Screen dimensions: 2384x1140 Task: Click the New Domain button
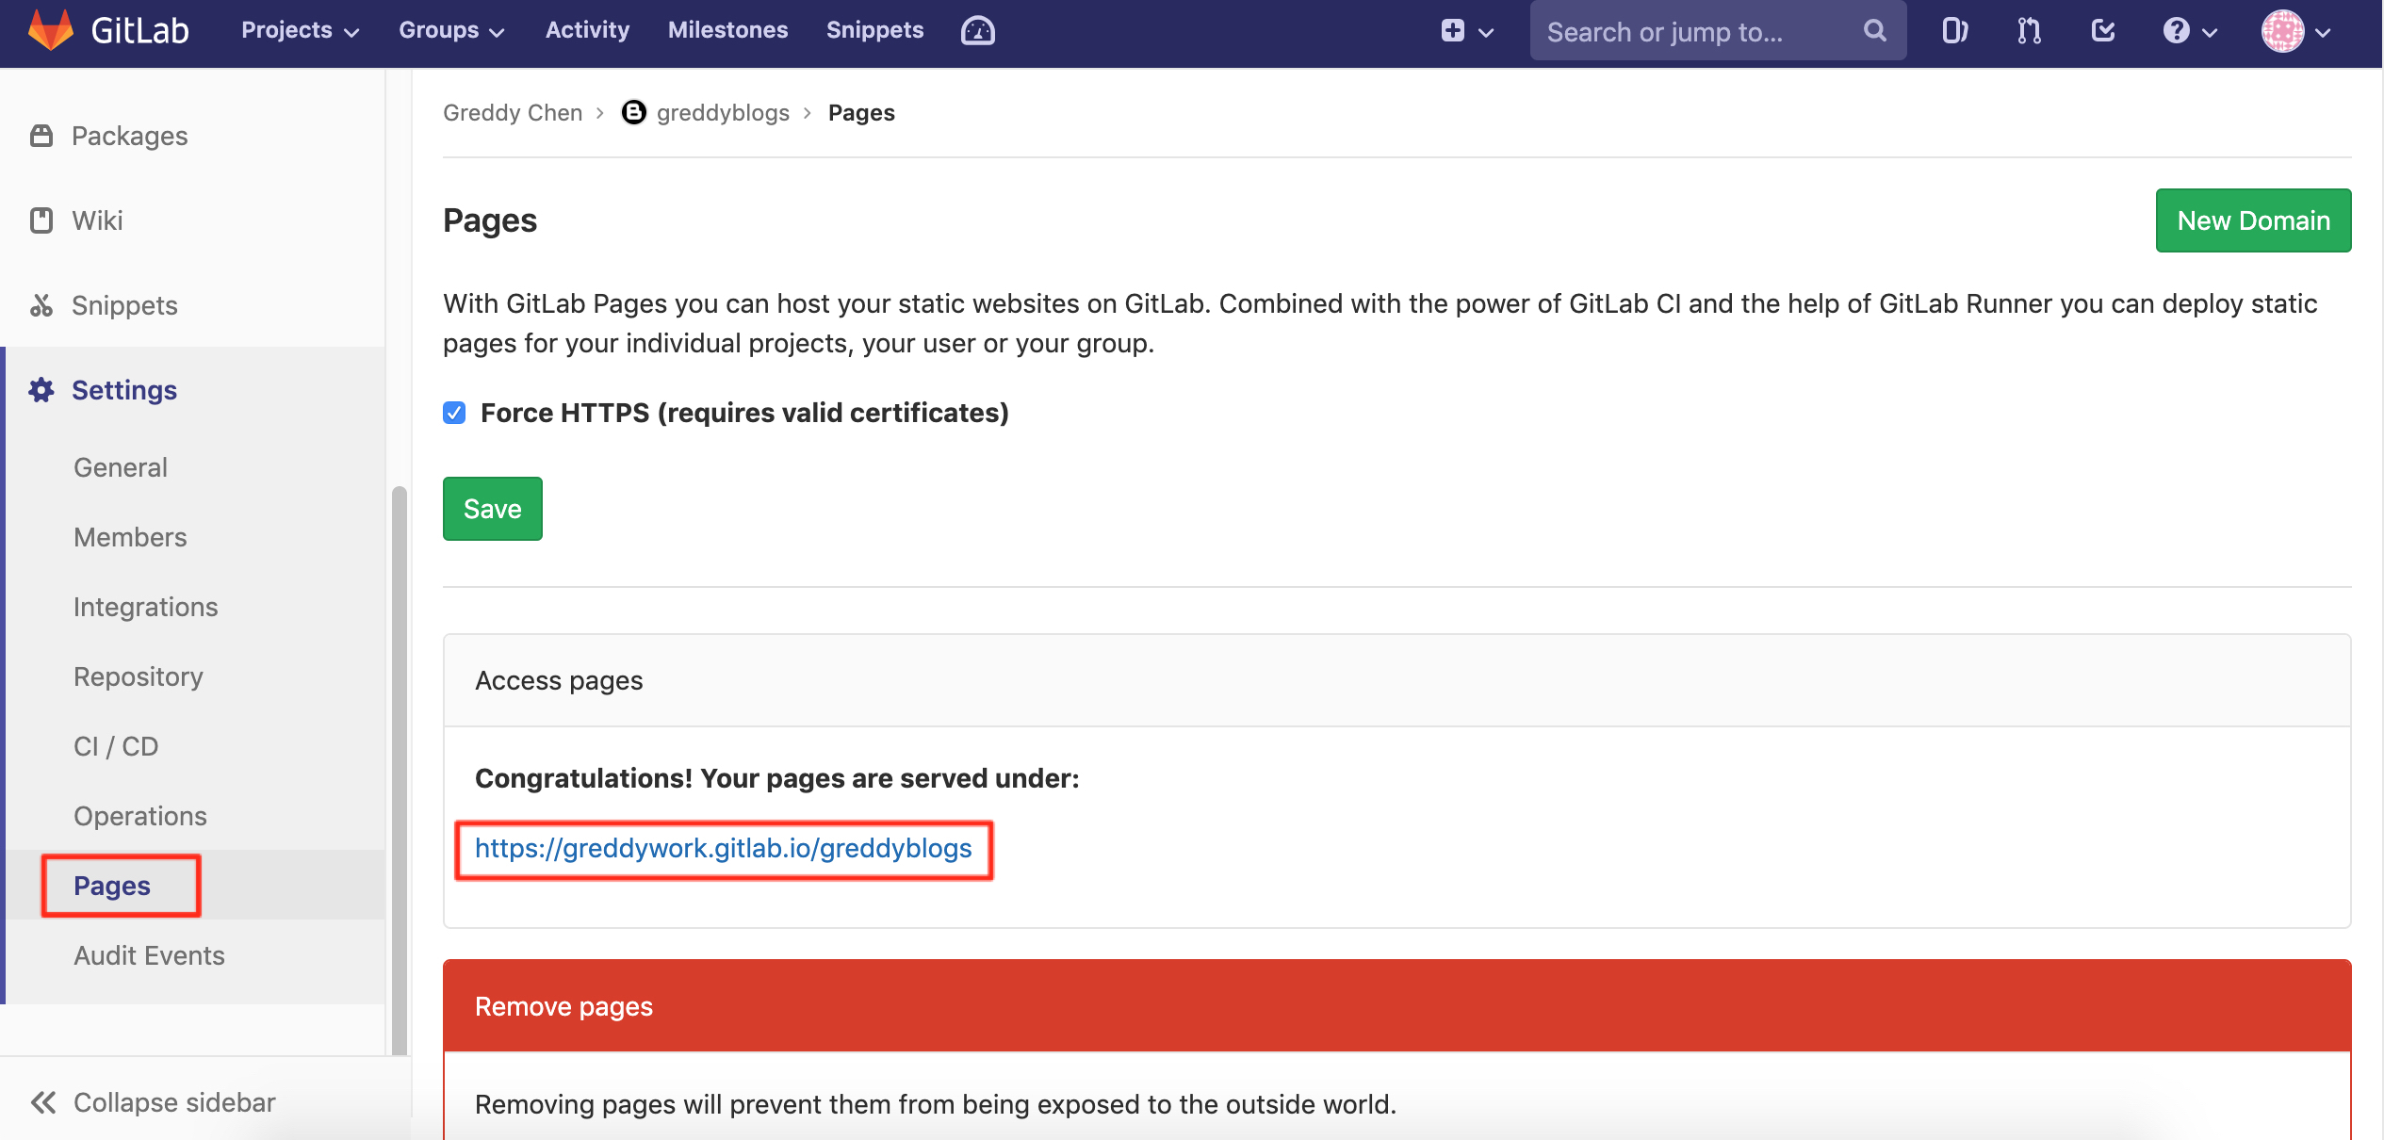click(x=2252, y=220)
